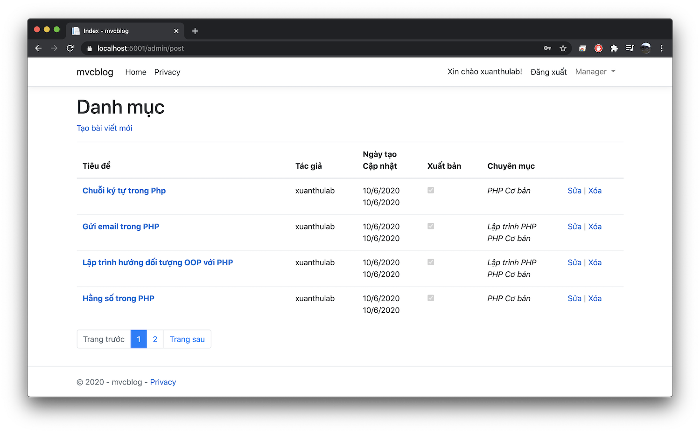Edit Hằng số trong PHP via Sửa
The width and height of the screenshot is (700, 433).
click(x=574, y=298)
